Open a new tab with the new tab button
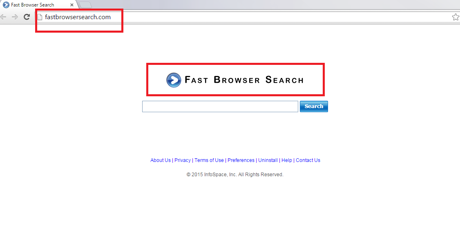 [85, 5]
